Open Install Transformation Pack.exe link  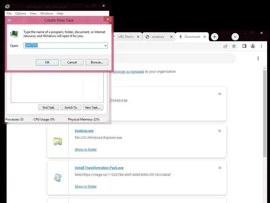coord(99,168)
